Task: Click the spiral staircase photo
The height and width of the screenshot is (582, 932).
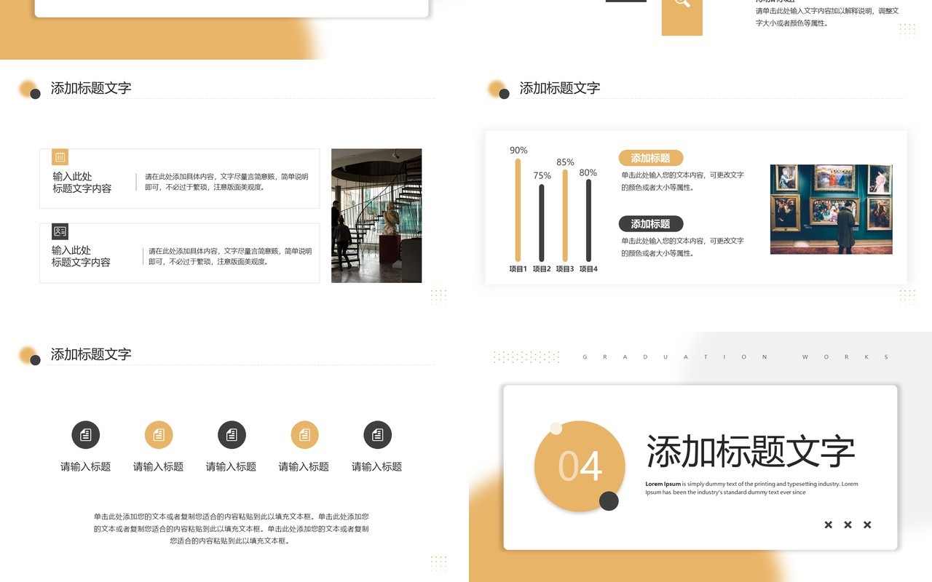Action: [x=376, y=215]
